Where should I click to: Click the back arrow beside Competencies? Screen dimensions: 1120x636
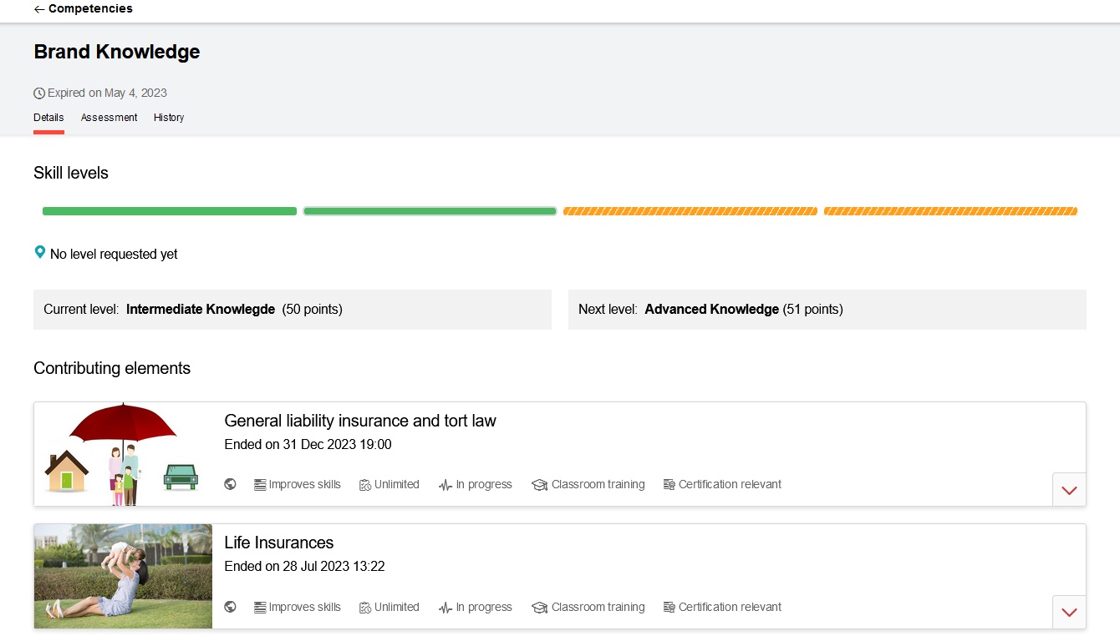(x=39, y=9)
